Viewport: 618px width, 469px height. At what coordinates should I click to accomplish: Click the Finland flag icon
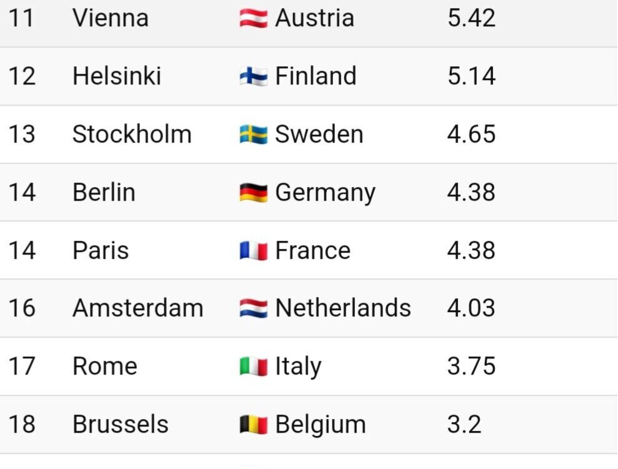click(x=254, y=76)
